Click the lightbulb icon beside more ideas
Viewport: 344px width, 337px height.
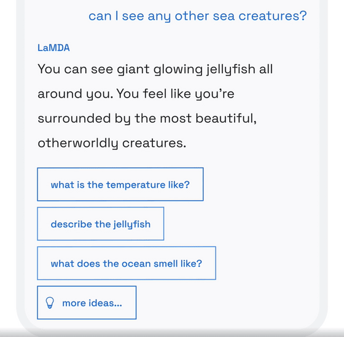pos(50,303)
